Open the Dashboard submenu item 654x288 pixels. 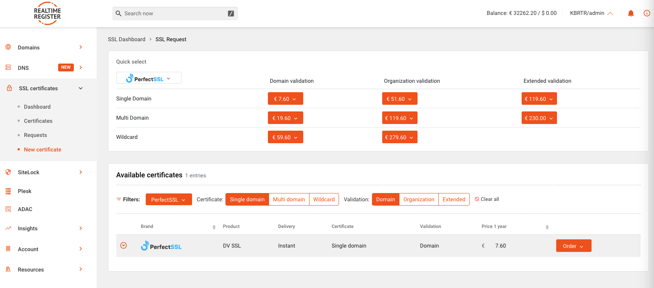coord(37,107)
